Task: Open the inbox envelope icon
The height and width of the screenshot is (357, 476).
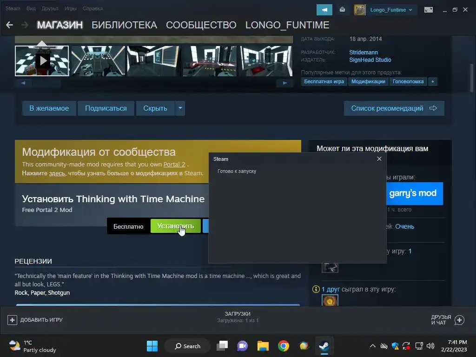Action: click(x=342, y=10)
